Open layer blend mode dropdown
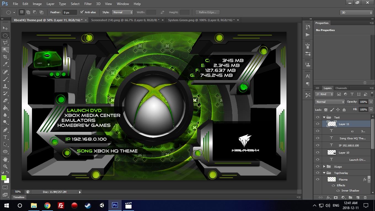Viewport: 375px width, 211px height. [330, 102]
